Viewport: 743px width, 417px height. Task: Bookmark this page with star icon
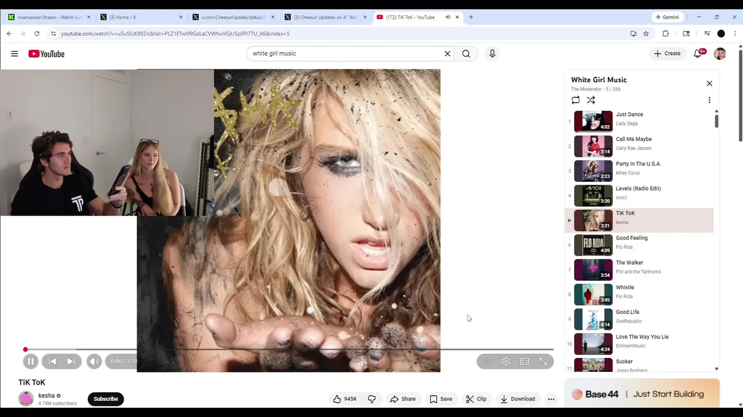click(x=646, y=34)
